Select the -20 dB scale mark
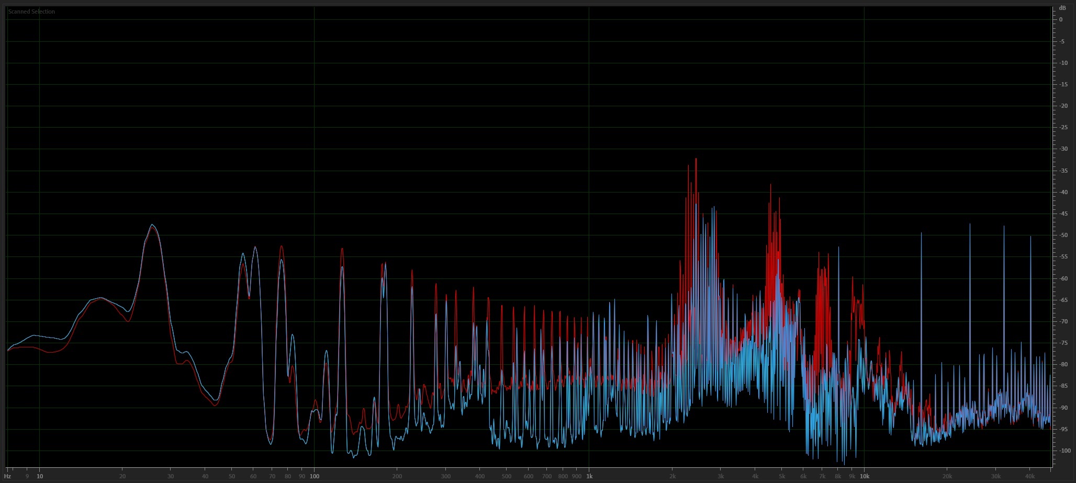The height and width of the screenshot is (483, 1076). pos(1063,106)
